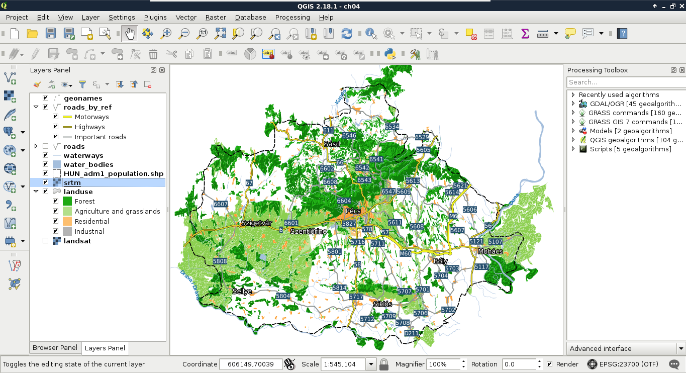Open the Processing menu
The image size is (686, 373).
(292, 17)
